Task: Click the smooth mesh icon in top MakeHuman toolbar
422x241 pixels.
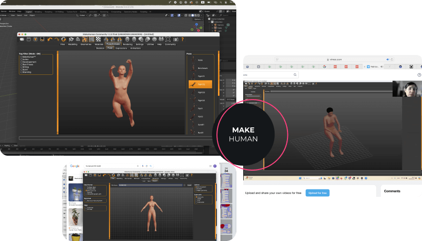Action: click(x=71, y=40)
